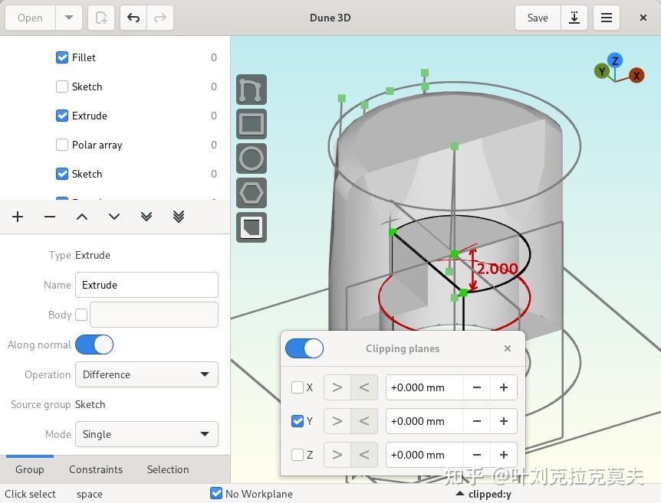The width and height of the screenshot is (661, 503).
Task: Select the contour drawing tool
Action: (251, 90)
